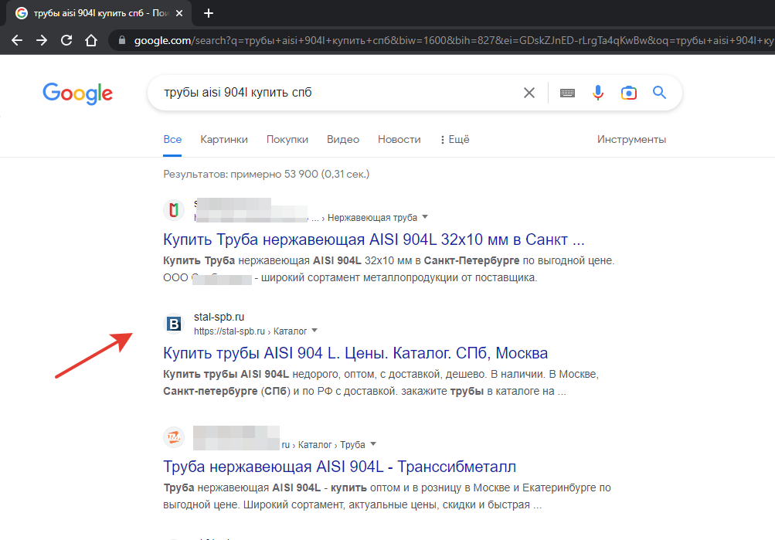Expand the dropdown arrow next to Нержавеющая труба
The width and height of the screenshot is (775, 540).
tap(425, 217)
